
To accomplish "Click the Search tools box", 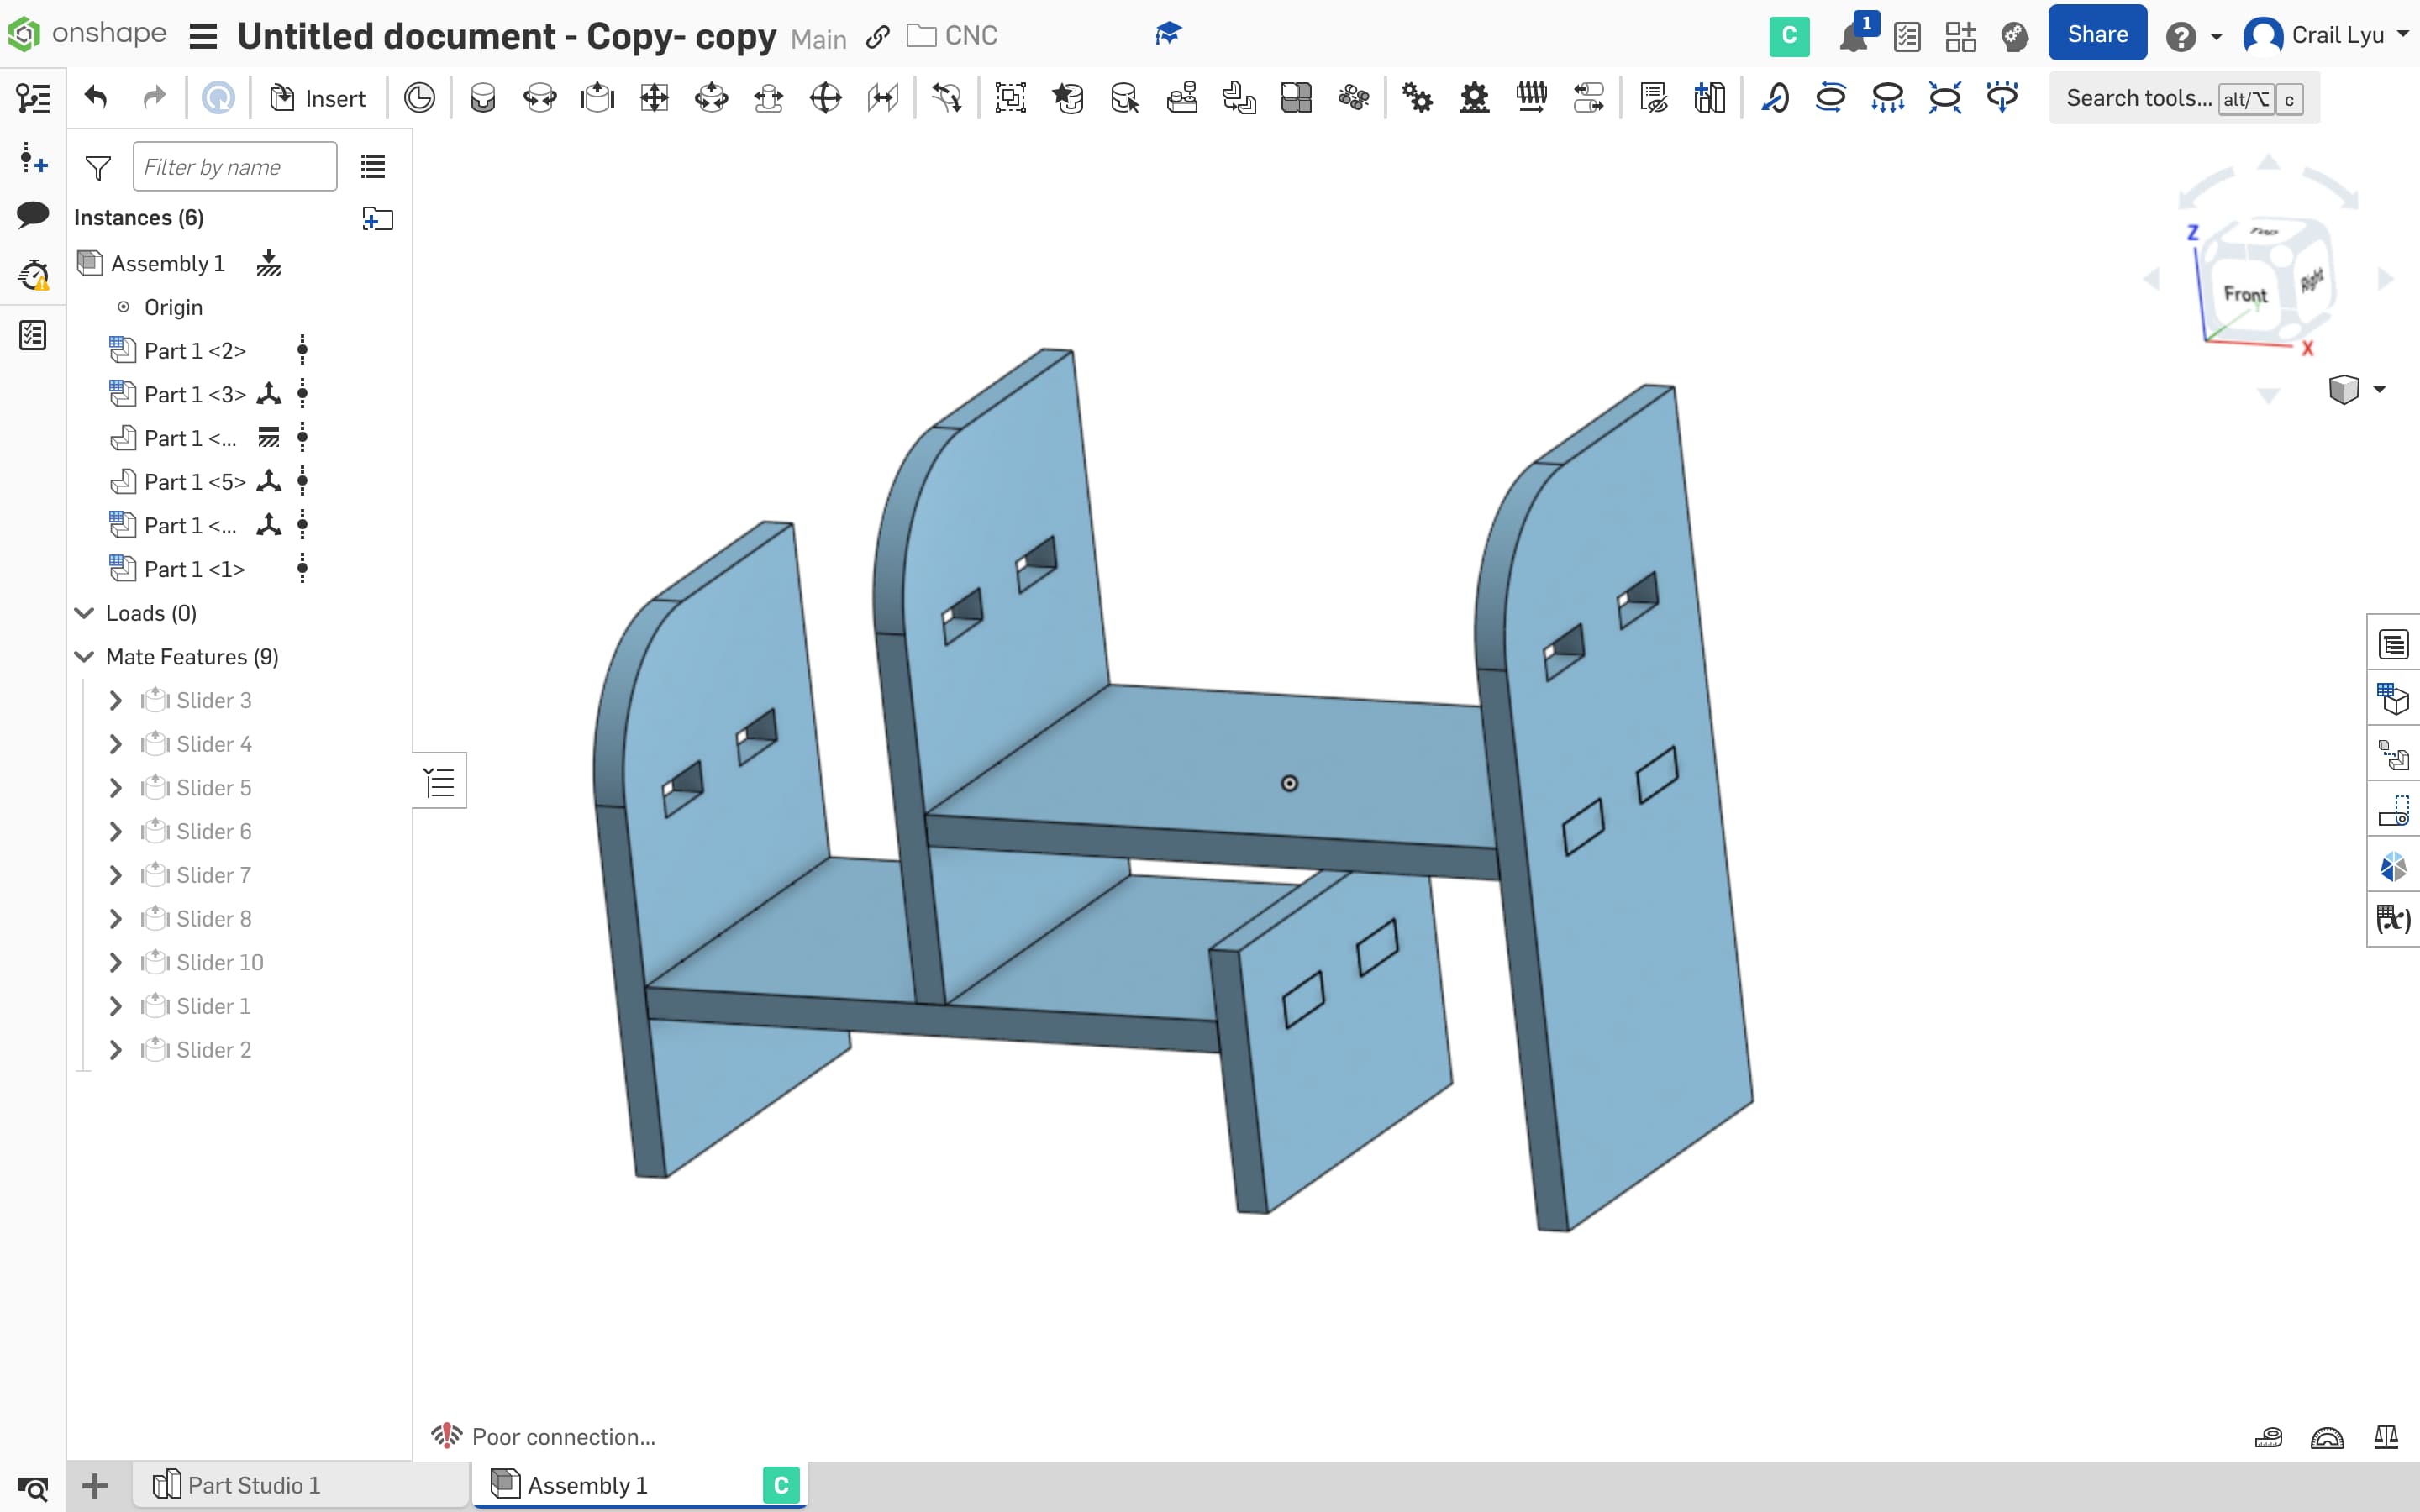I will click(x=2184, y=98).
